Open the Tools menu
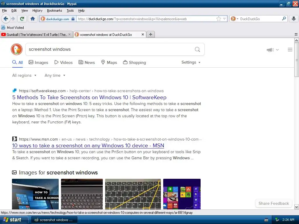299x224 pixels. point(70,10)
